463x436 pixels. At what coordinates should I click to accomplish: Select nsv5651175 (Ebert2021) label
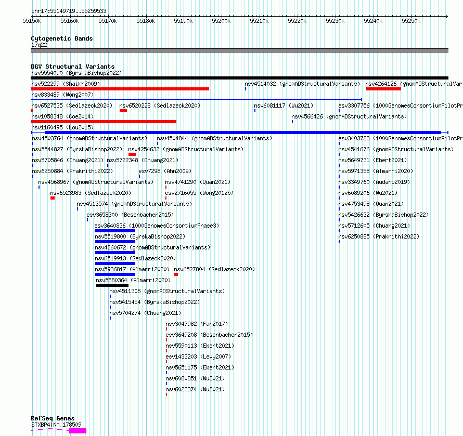(x=200, y=367)
